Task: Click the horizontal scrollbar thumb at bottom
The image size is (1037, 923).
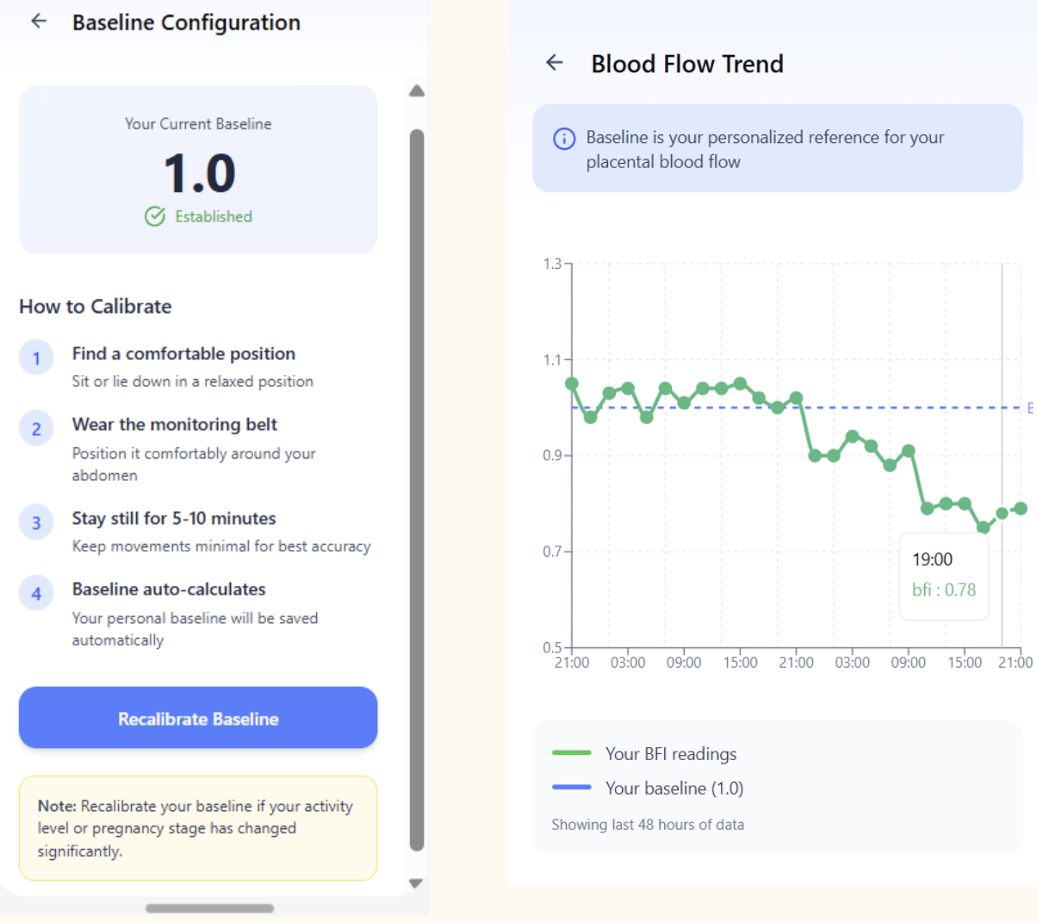Action: pos(209,908)
